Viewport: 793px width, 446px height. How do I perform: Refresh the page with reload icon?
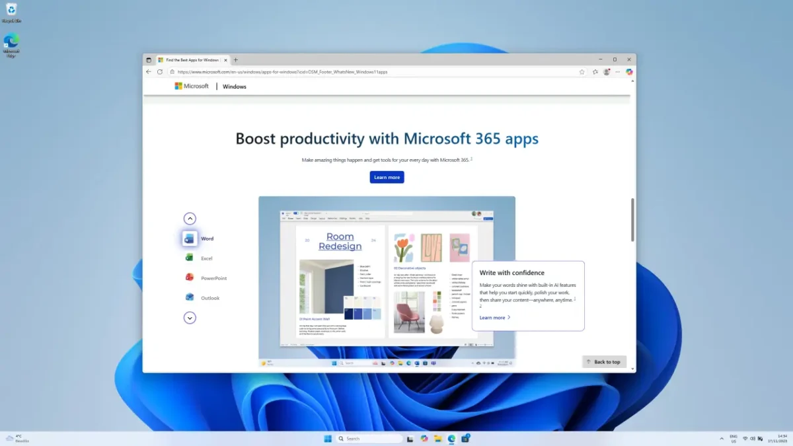click(160, 71)
